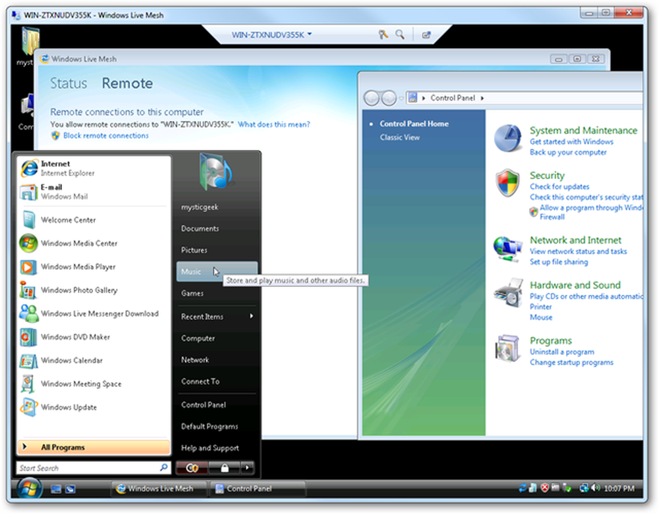
Task: Open Internet Explorer from the Start menu
Action: (x=94, y=168)
